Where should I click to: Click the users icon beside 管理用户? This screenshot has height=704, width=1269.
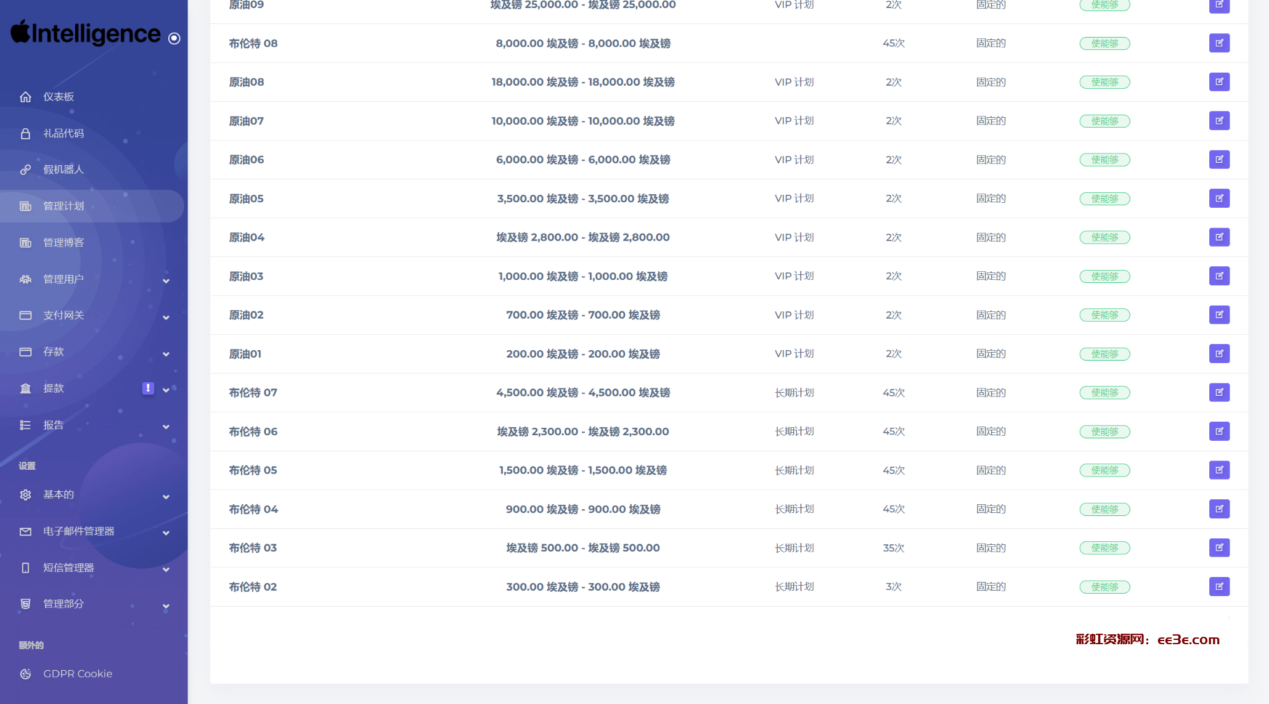25,279
